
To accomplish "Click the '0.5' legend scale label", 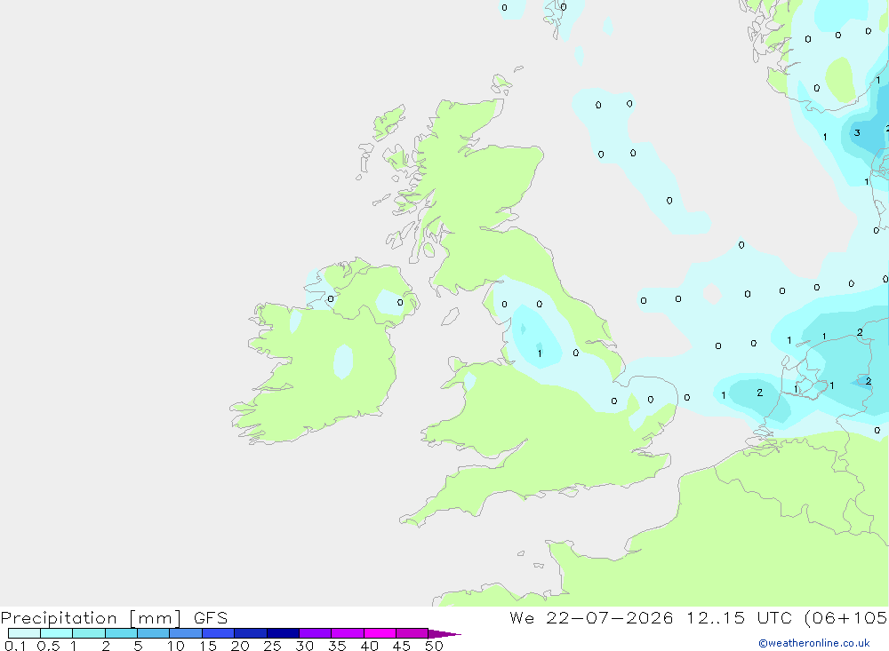I will tap(48, 646).
